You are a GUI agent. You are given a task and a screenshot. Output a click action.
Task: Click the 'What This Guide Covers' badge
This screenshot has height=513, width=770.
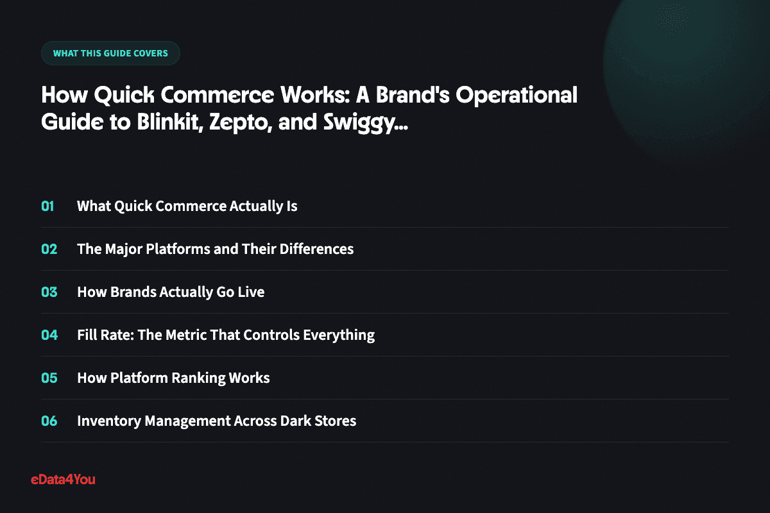(x=110, y=53)
